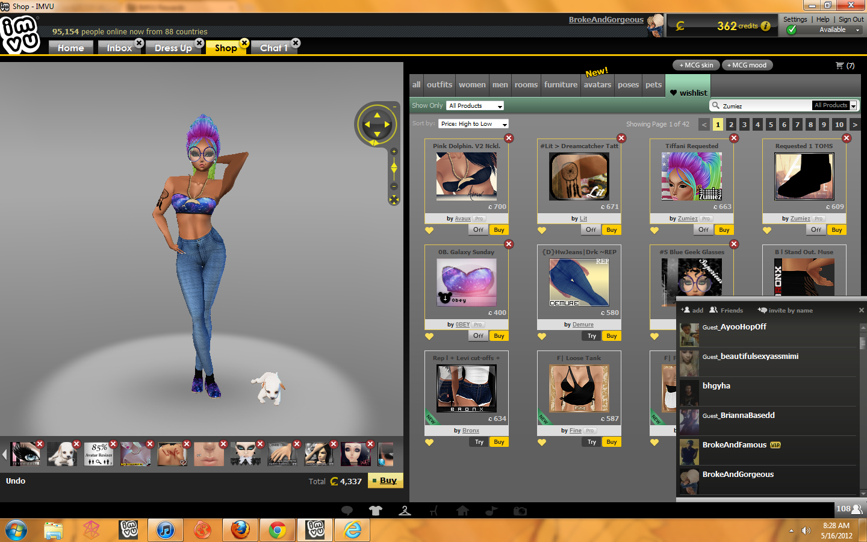The height and width of the screenshot is (542, 867).
Task: Open the music note icon in bottom bar
Action: pyautogui.click(x=491, y=511)
